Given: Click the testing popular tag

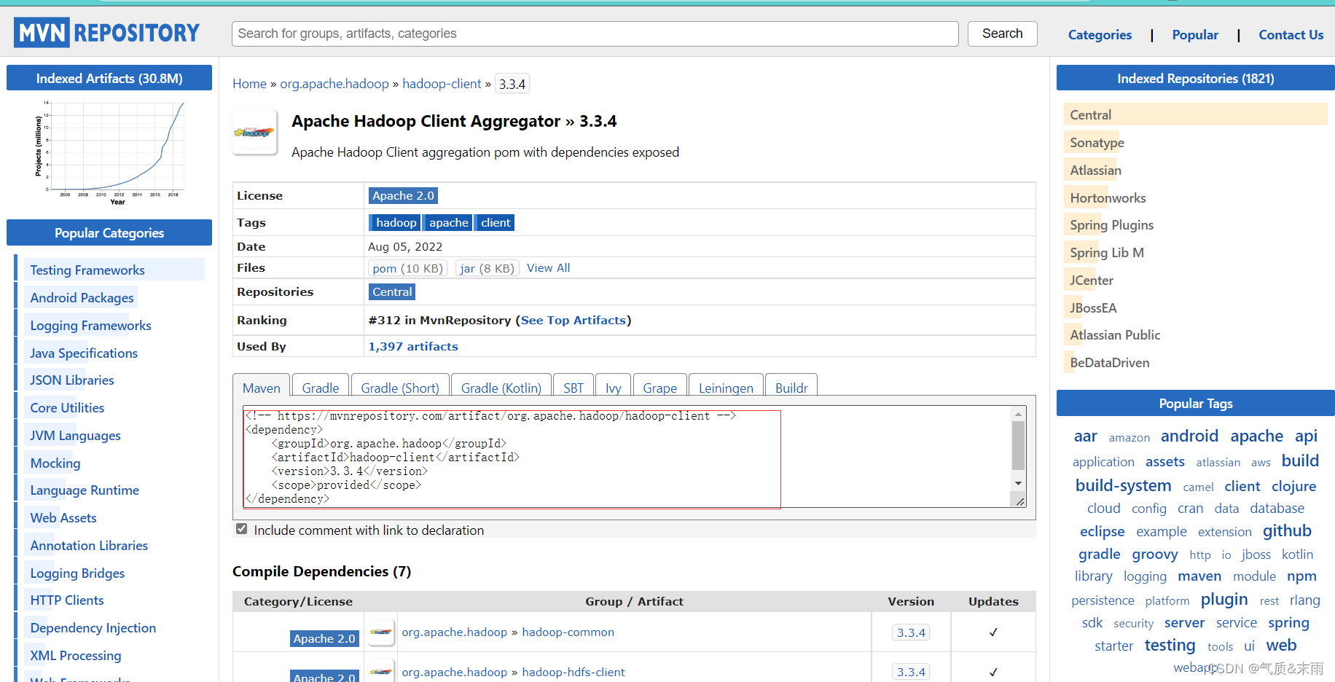Looking at the screenshot, I should [1170, 646].
